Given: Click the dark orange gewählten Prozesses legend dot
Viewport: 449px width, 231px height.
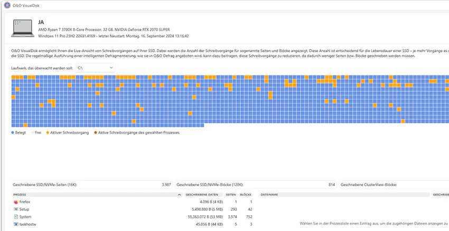Looking at the screenshot, I should [x=96, y=133].
